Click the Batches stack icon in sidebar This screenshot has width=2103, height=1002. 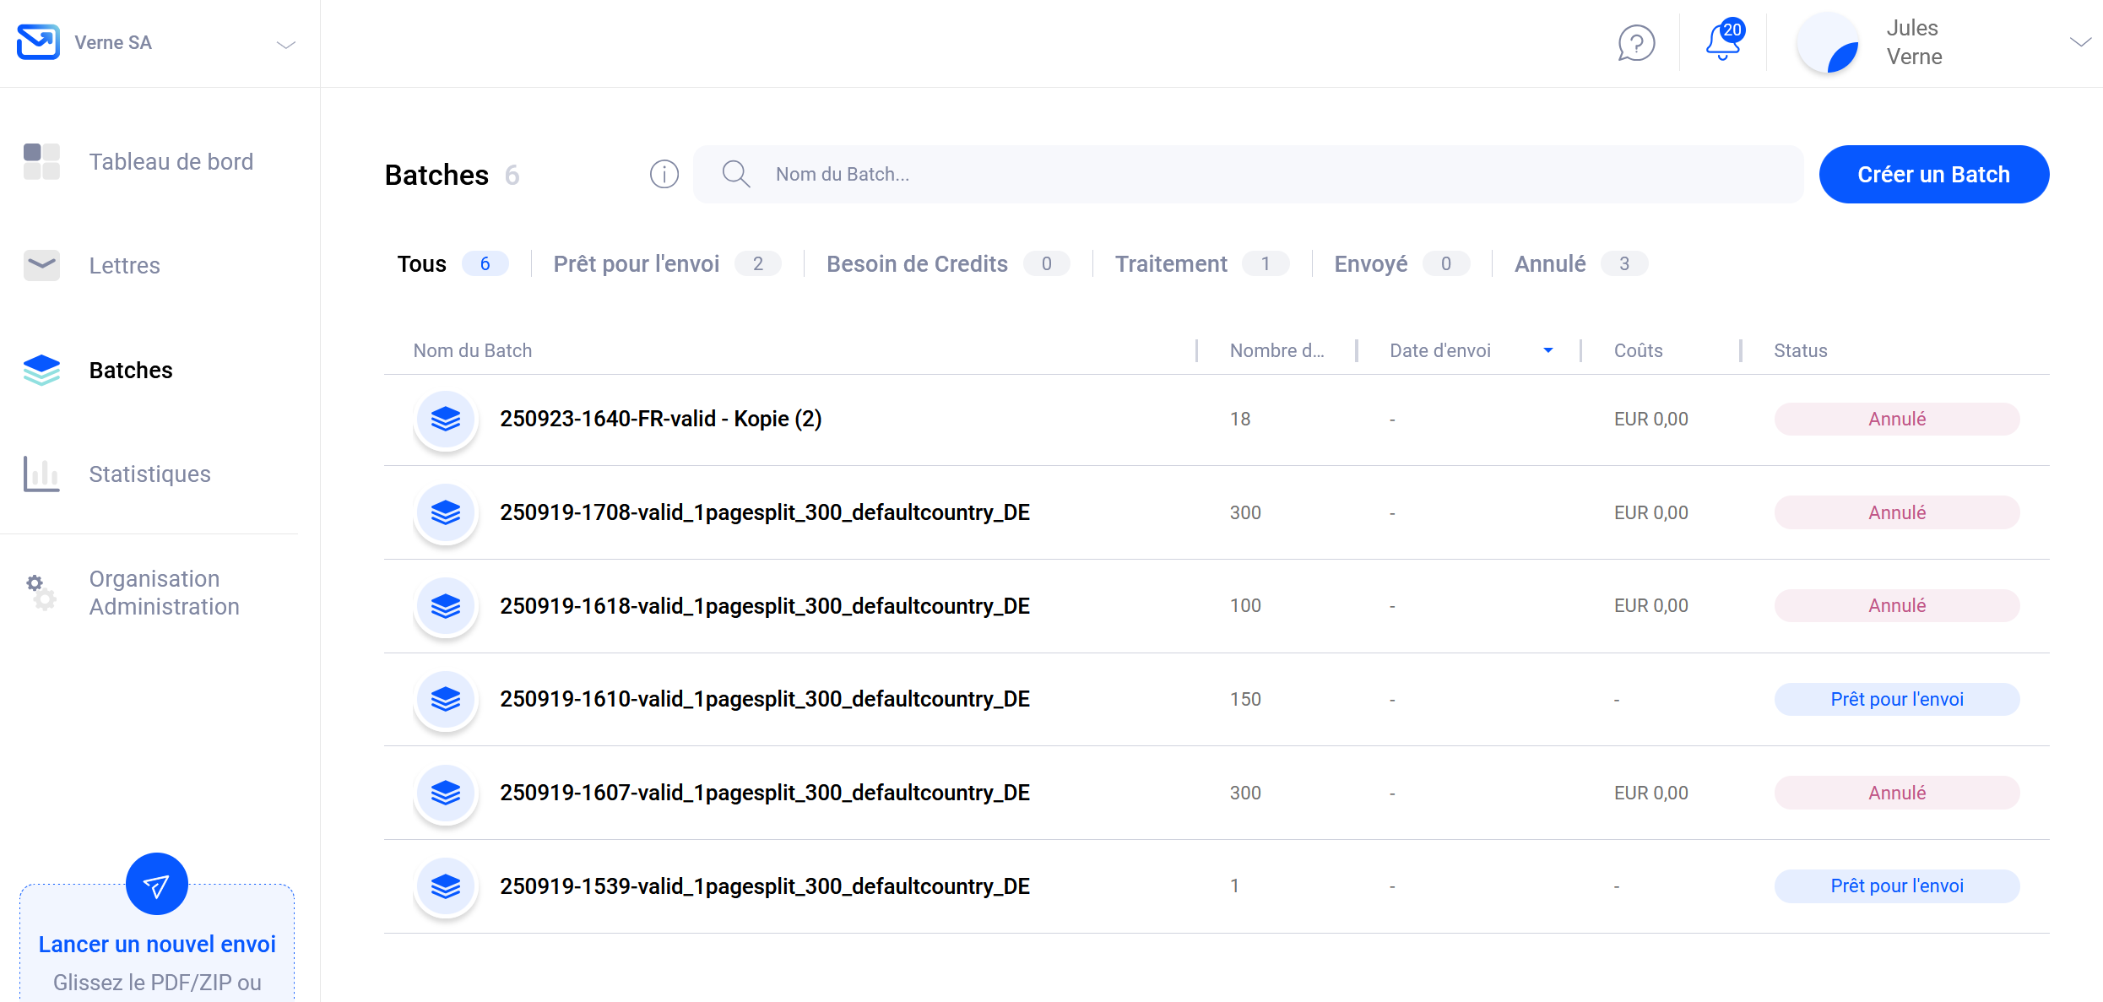tap(41, 370)
